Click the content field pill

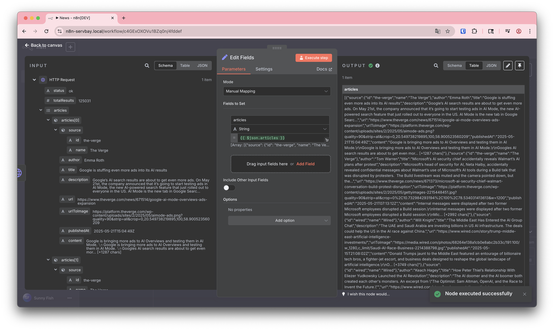[71, 241]
